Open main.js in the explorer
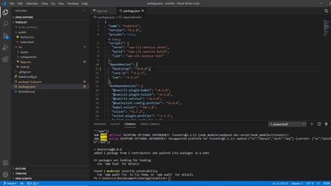This screenshot has width=331, height=186. [x=50, y=67]
